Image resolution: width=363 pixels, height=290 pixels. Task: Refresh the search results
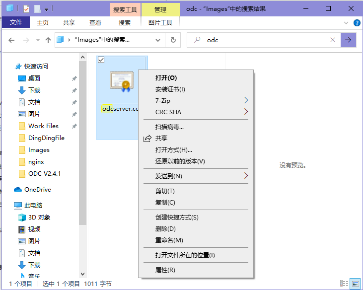pos(173,40)
